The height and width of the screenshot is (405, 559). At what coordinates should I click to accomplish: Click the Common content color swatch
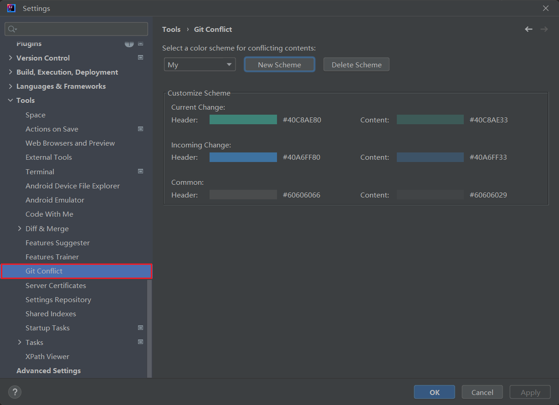430,195
